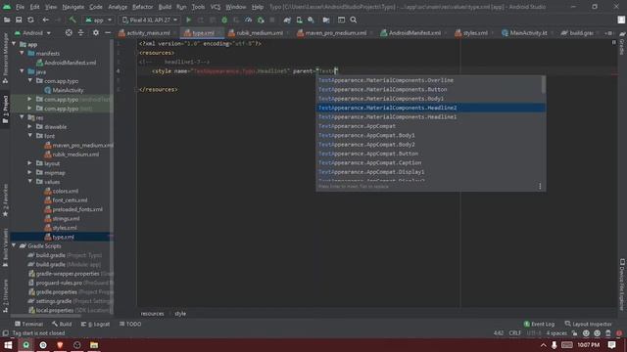627x352 pixels.
Task: Expand the drawable folder
Action: (x=30, y=126)
